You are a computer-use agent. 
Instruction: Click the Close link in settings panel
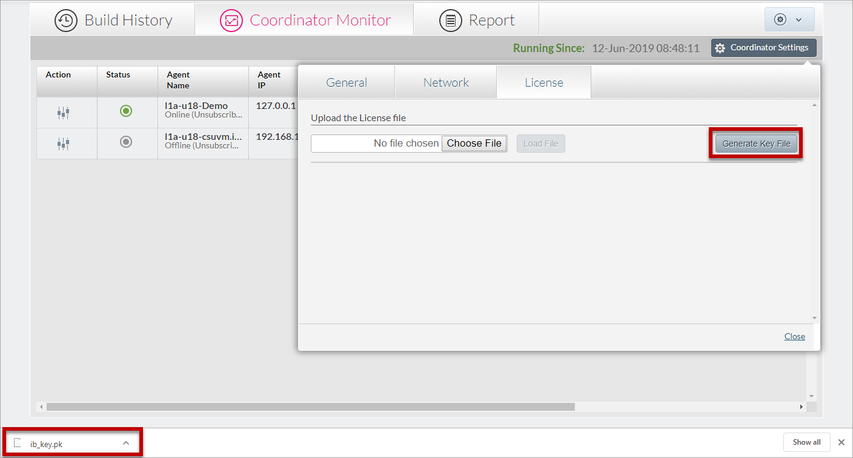pyautogui.click(x=794, y=336)
